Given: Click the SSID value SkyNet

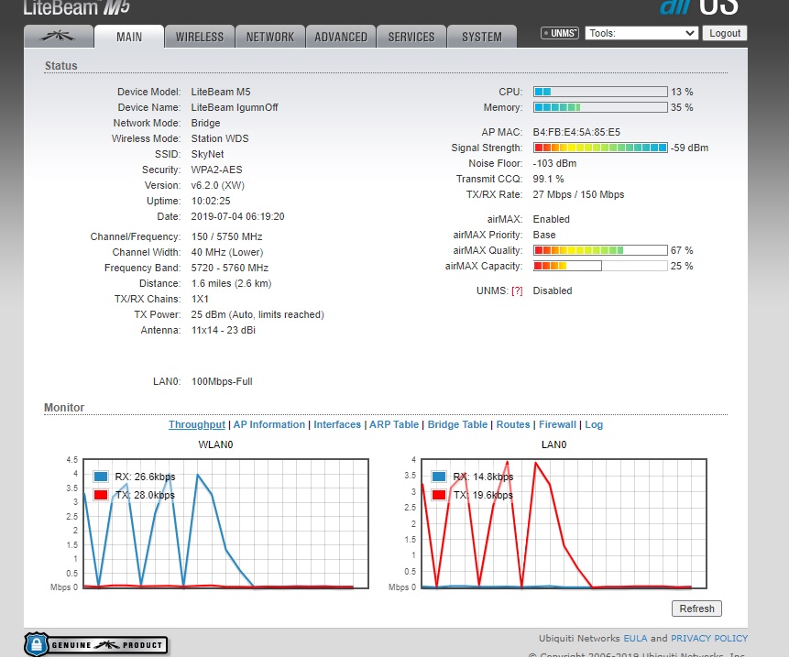Looking at the screenshot, I should pos(207,154).
